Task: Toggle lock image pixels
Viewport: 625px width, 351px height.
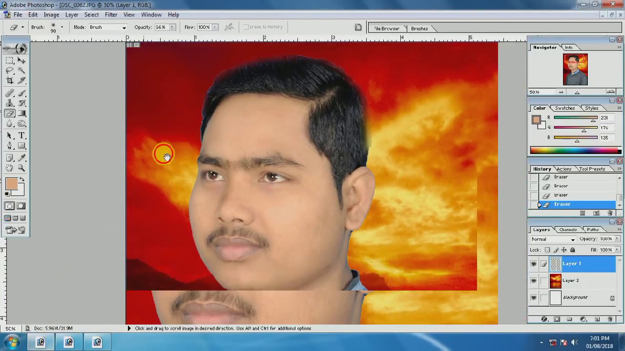Action: [x=556, y=250]
